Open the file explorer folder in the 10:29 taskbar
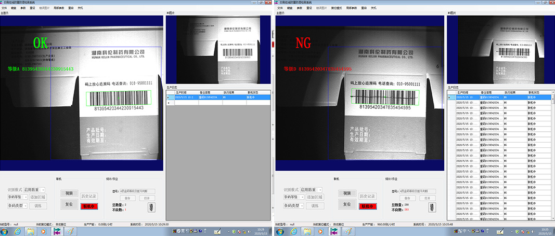 point(31,231)
